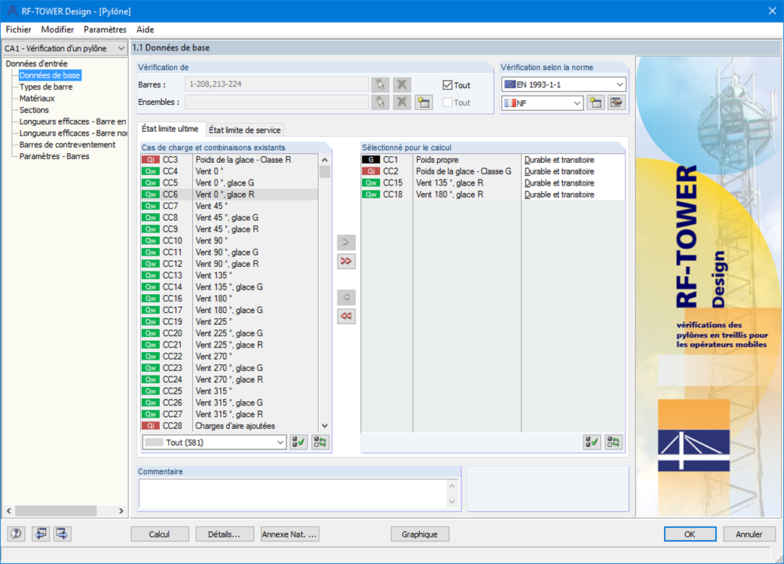784x564 pixels.
Task: Open the NF national annex dropdown
Action: pyautogui.click(x=542, y=103)
